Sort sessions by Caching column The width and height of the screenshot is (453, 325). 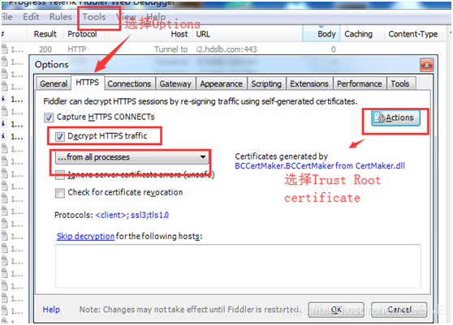[358, 34]
